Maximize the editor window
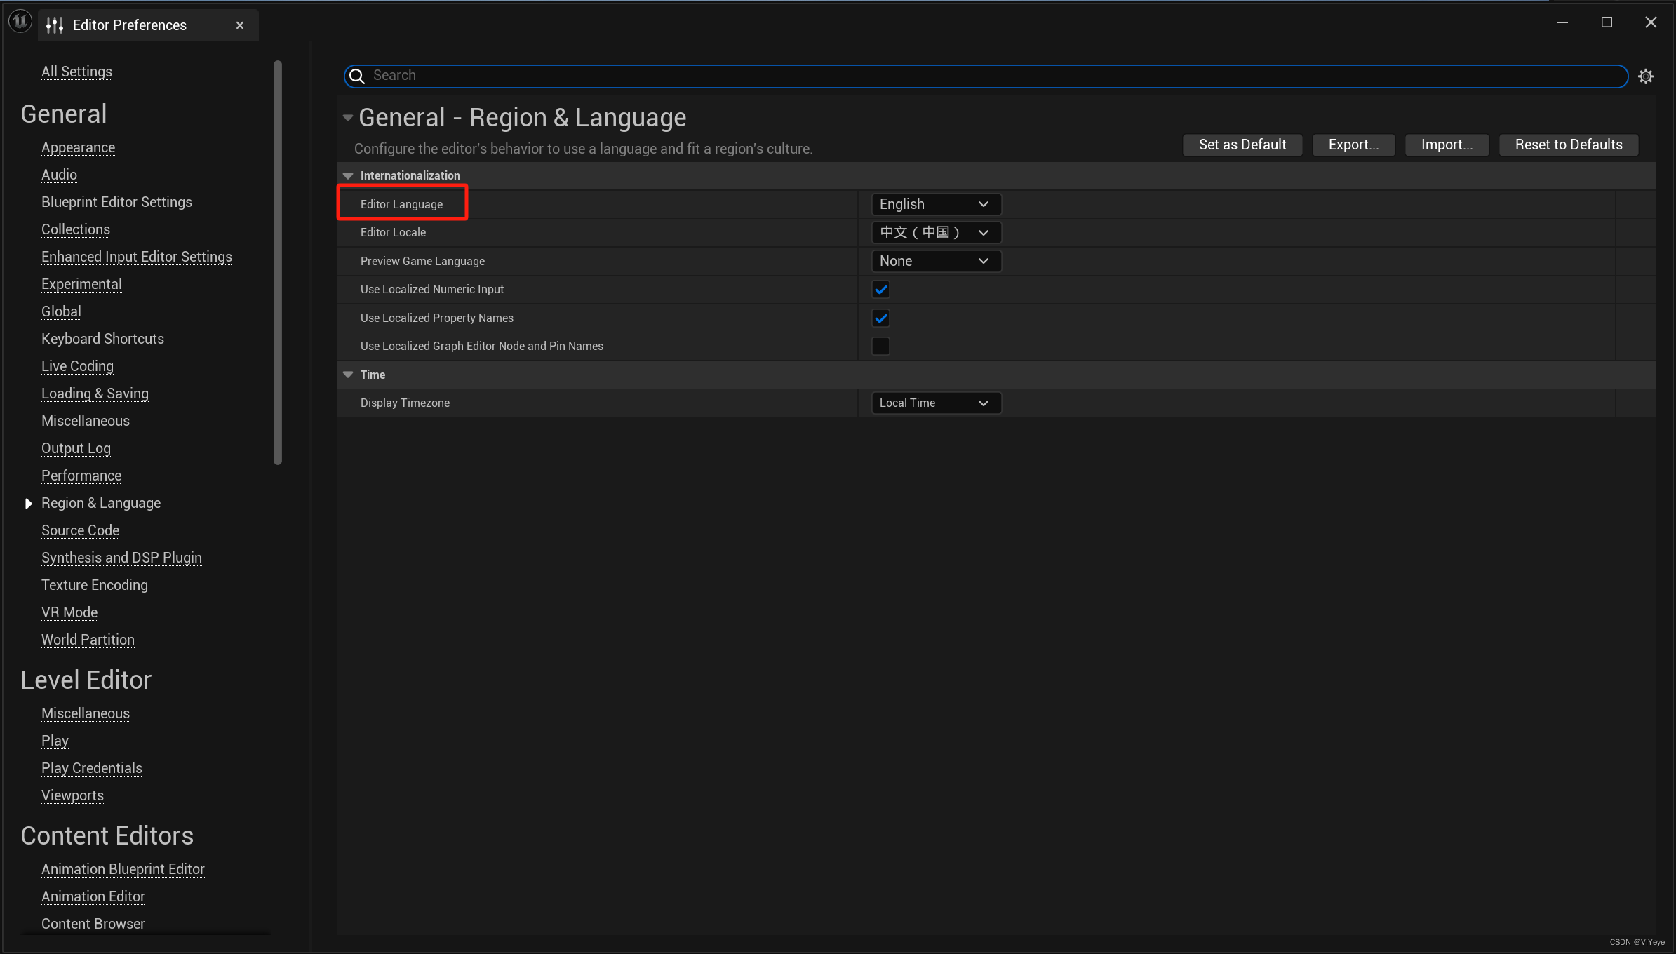1676x954 pixels. 1607,22
